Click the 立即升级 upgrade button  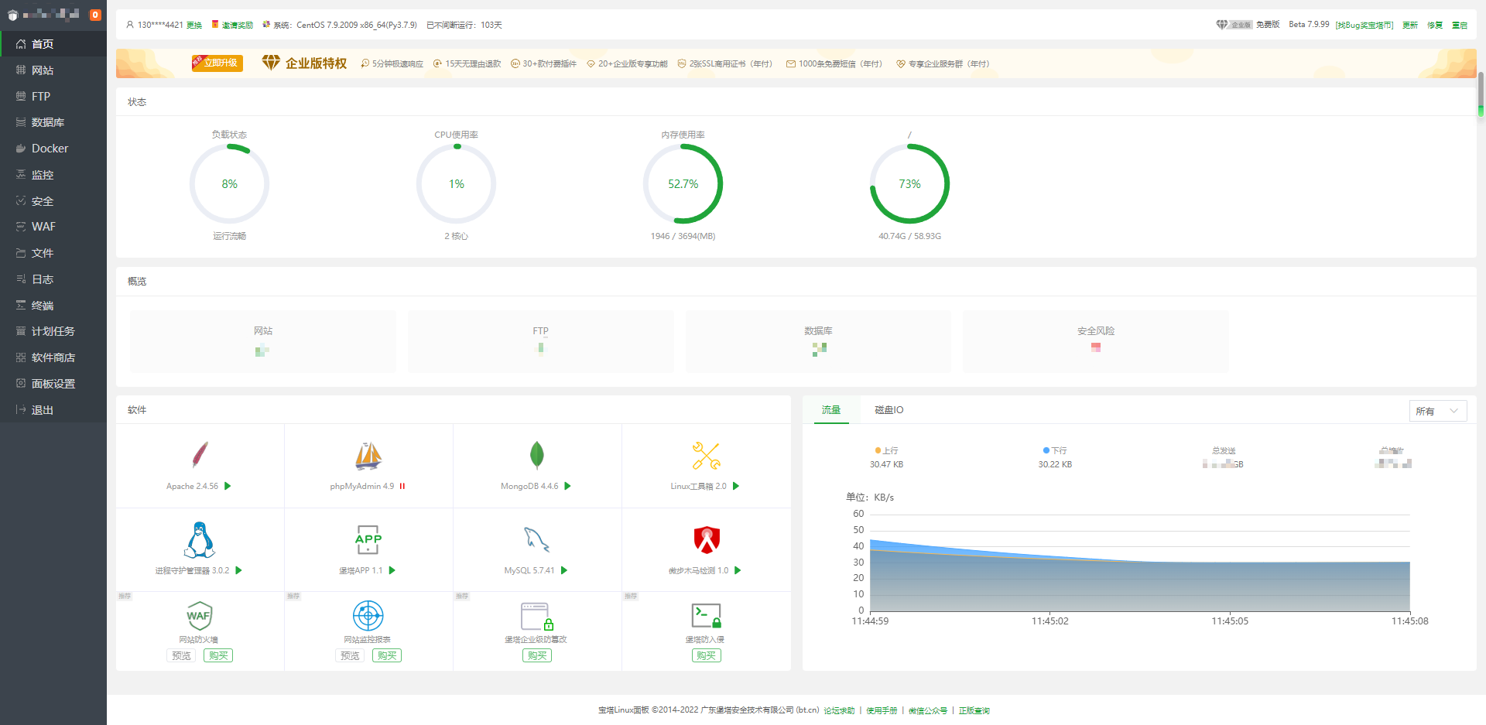point(217,63)
